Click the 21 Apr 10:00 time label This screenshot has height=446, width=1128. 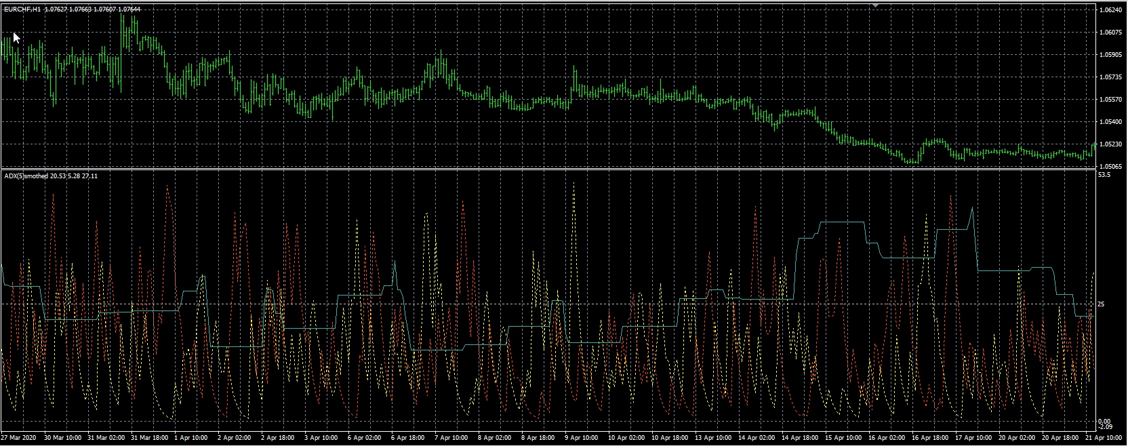click(x=1105, y=438)
